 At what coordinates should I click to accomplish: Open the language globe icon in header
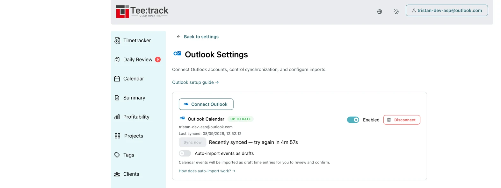coord(380,11)
